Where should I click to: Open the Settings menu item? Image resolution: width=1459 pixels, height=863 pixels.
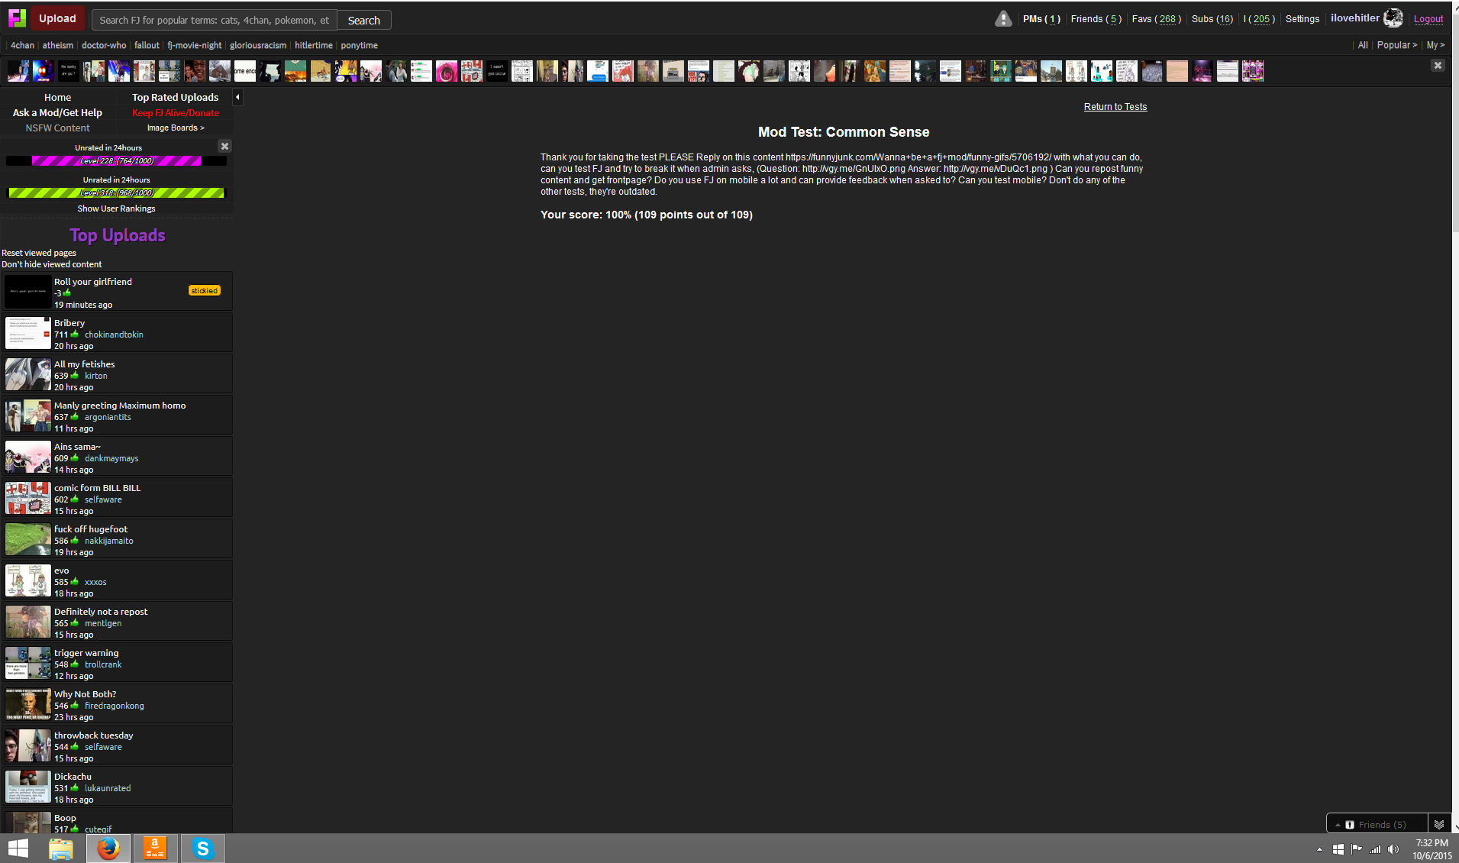click(x=1302, y=19)
